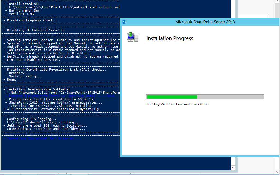Viewport: 280px width, 175px height.
Task: Click 'Checking for KB2765317...Already installed' line
Action: click(x=50, y=106)
